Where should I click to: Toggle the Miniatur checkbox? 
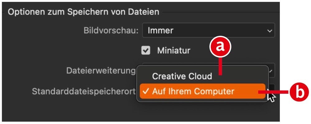pyautogui.click(x=146, y=50)
